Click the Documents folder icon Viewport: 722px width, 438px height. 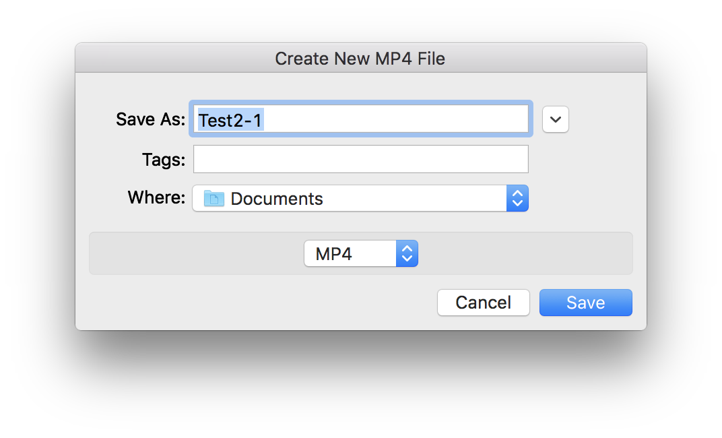214,199
